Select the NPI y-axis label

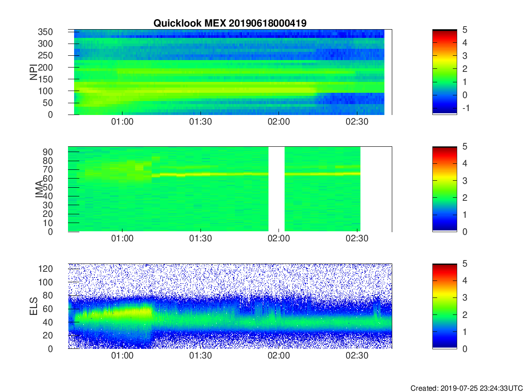click(33, 72)
